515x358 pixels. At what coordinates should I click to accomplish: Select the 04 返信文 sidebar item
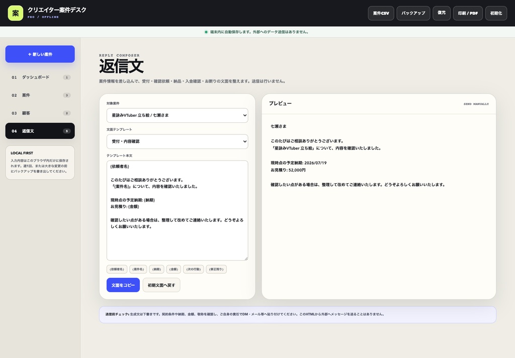tap(40, 131)
